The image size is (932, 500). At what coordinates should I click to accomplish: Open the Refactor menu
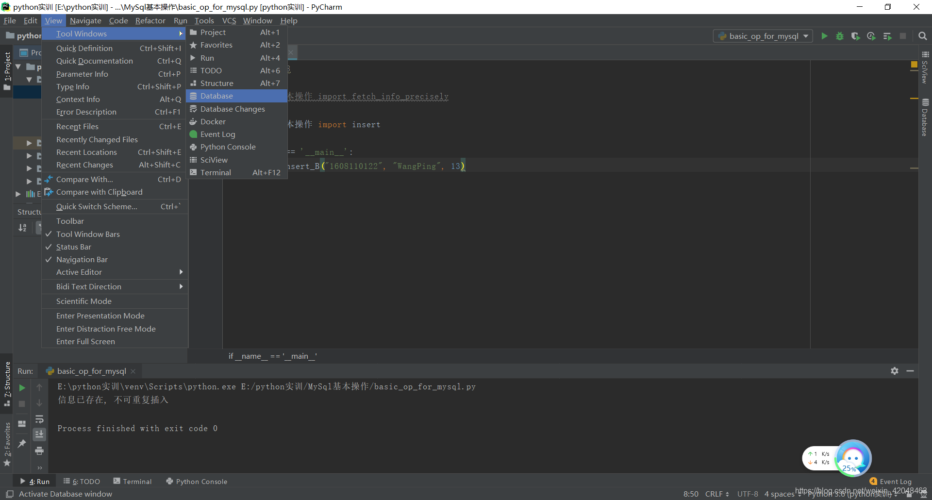(x=150, y=20)
